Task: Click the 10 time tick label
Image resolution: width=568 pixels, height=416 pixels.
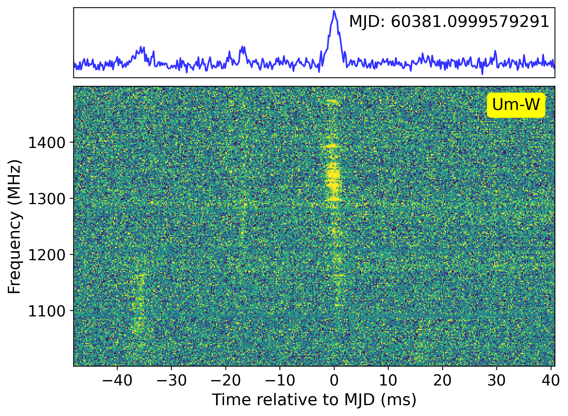Action: click(x=388, y=380)
